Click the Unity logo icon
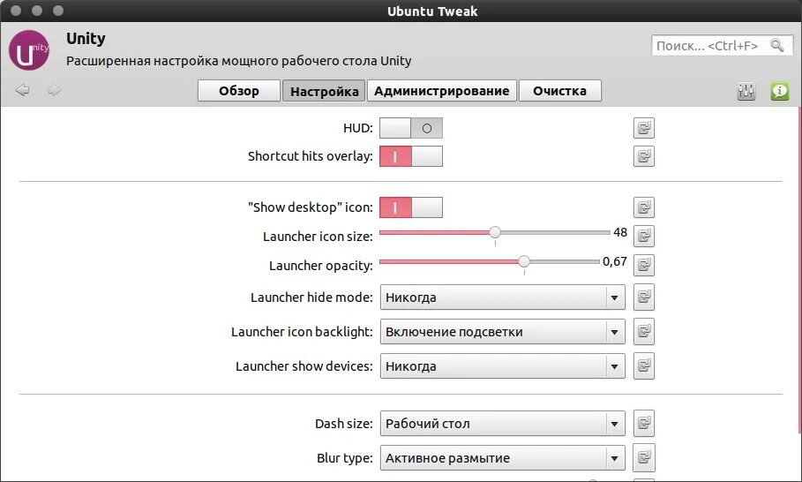 coord(29,51)
